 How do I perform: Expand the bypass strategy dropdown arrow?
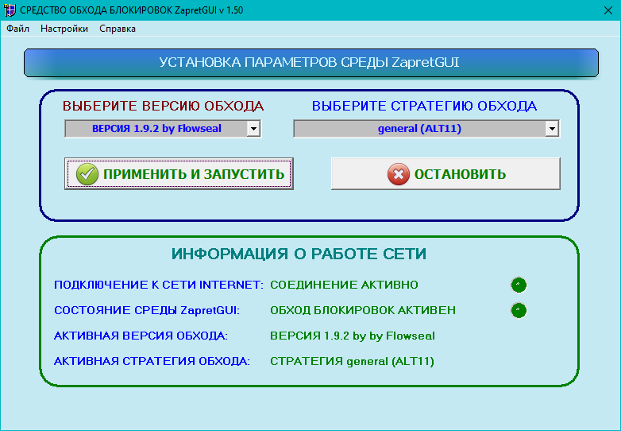[x=551, y=129]
